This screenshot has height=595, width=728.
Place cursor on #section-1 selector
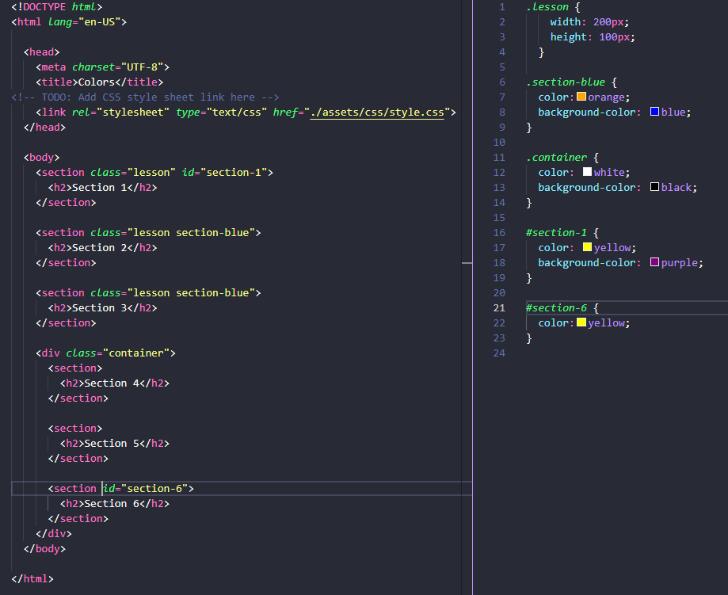click(x=557, y=233)
